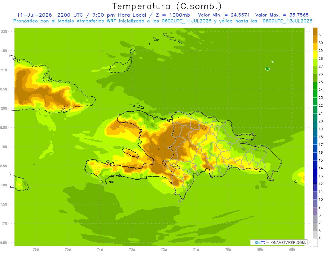The image size is (328, 253).
Task: Click the "20N" latitude label
Action: (4, 108)
